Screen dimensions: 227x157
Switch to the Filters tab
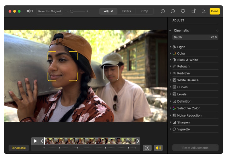coord(126,11)
